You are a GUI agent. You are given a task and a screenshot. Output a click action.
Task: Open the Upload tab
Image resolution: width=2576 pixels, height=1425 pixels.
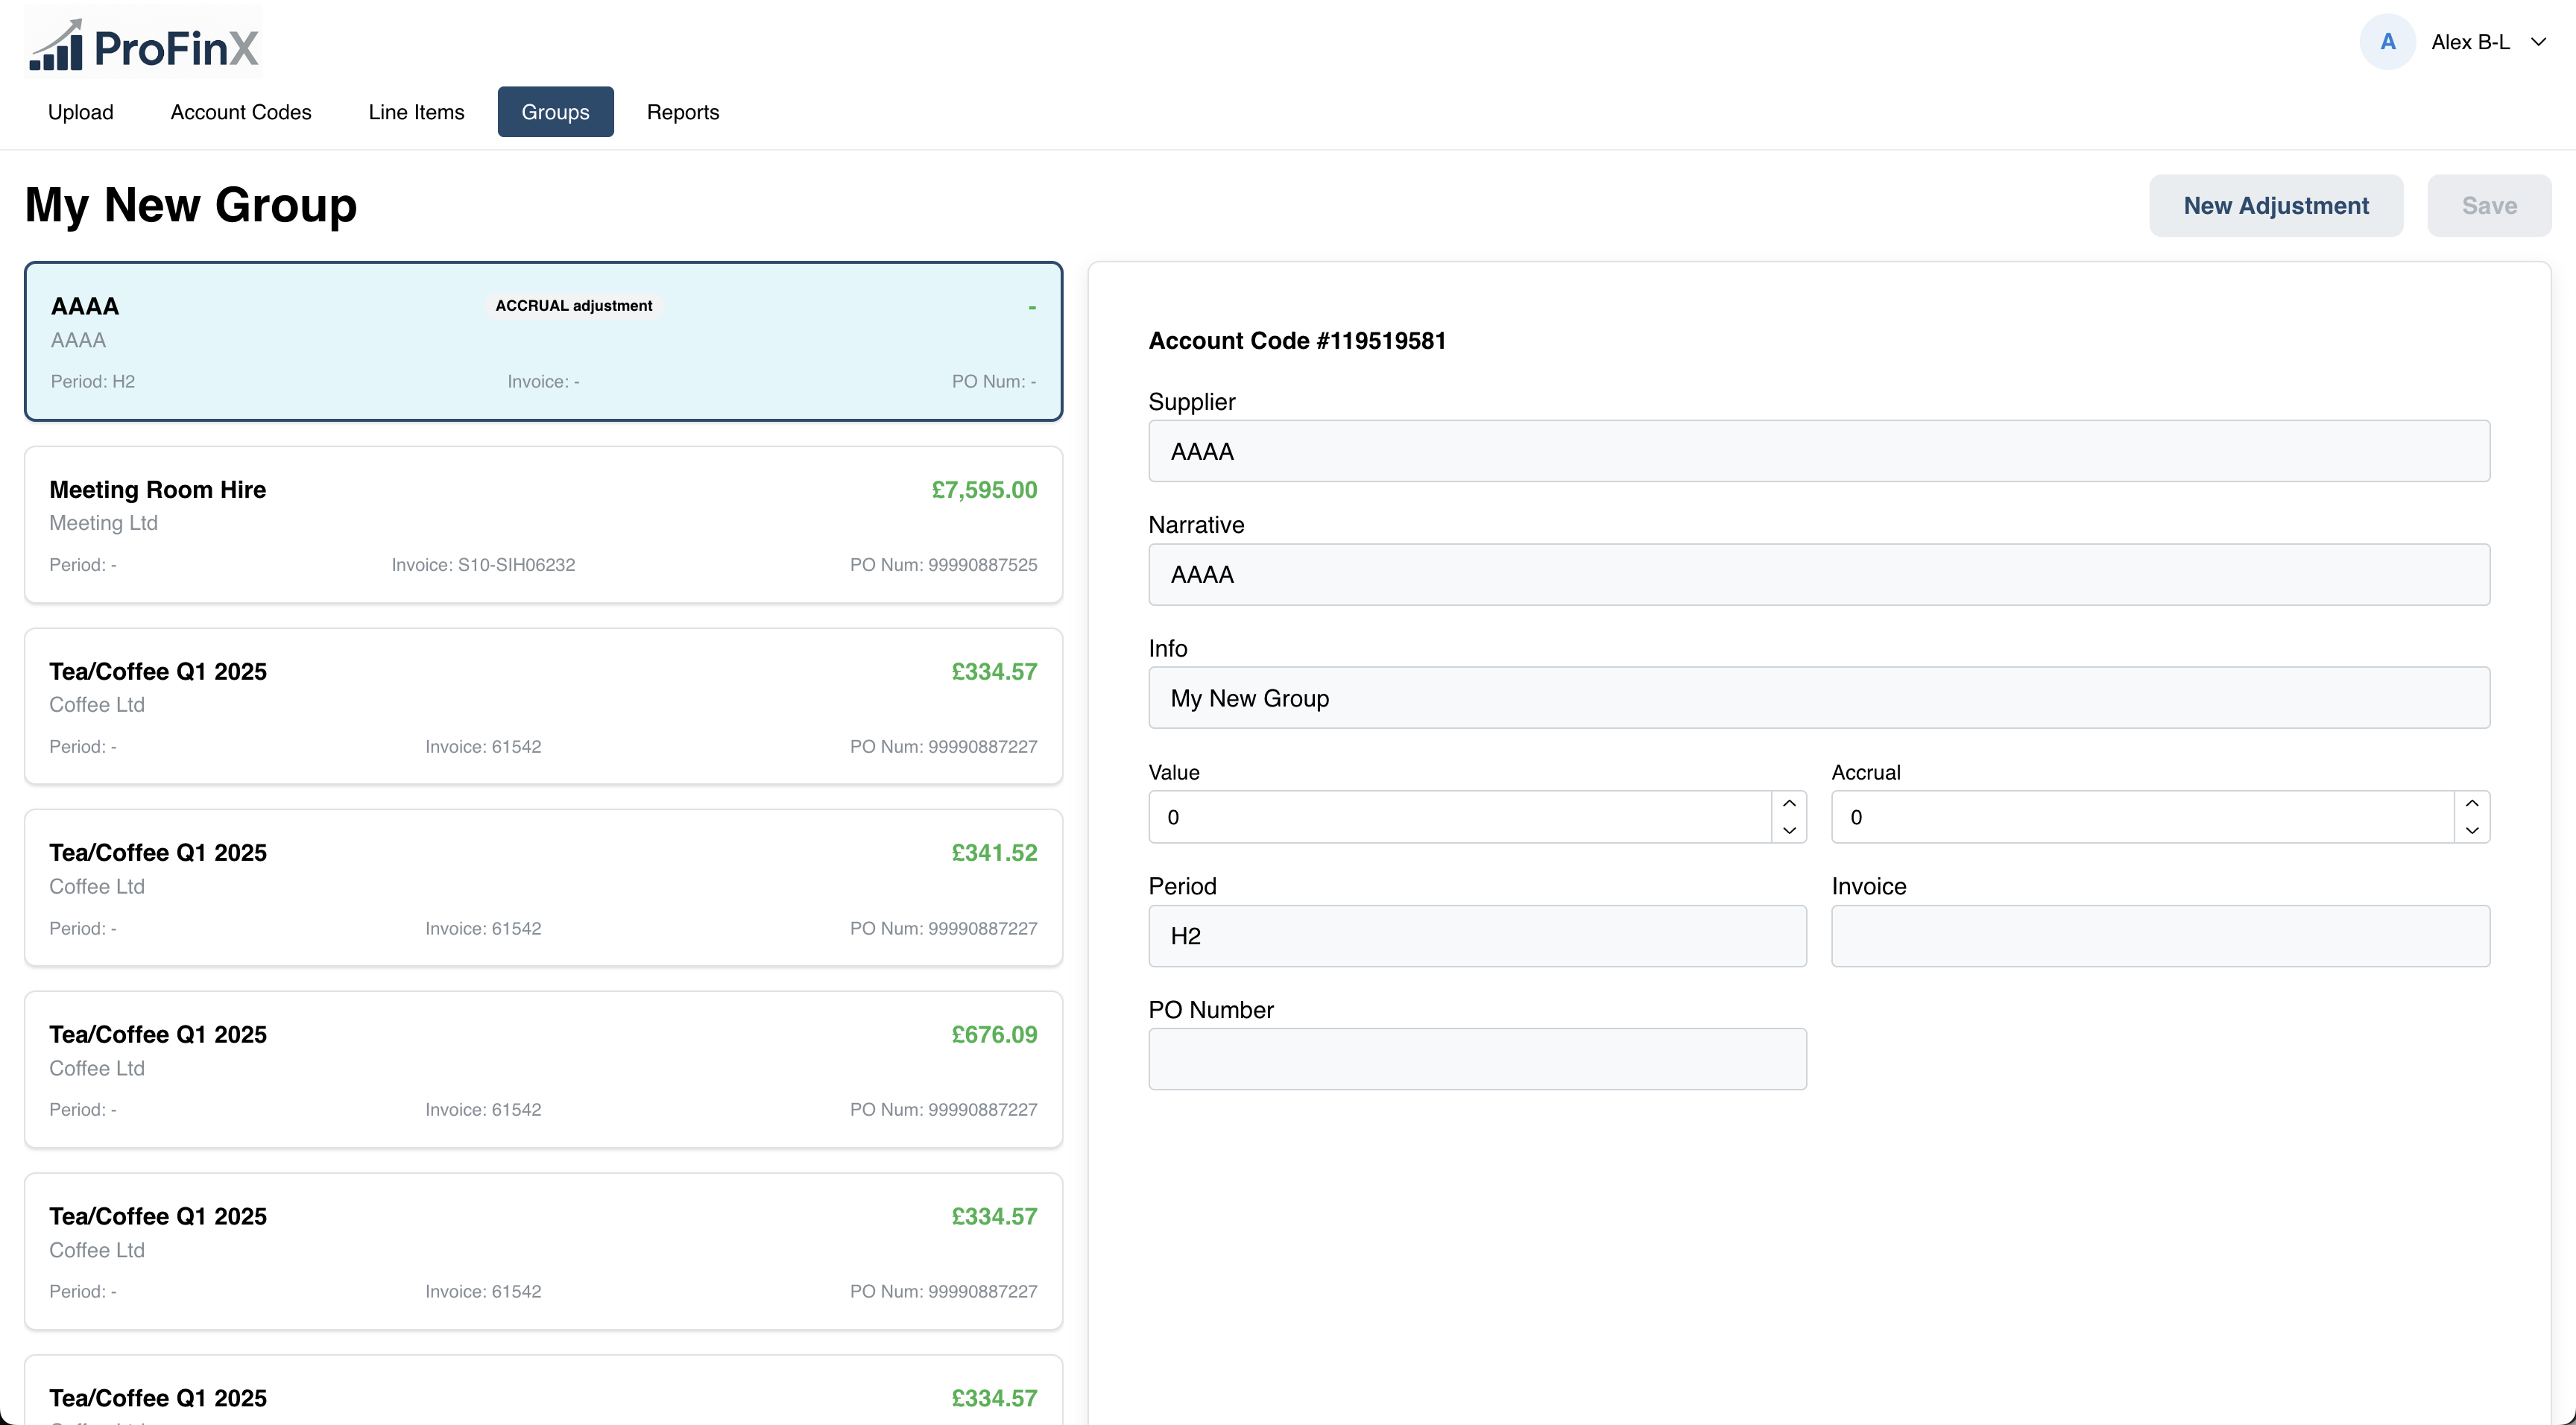(x=80, y=112)
